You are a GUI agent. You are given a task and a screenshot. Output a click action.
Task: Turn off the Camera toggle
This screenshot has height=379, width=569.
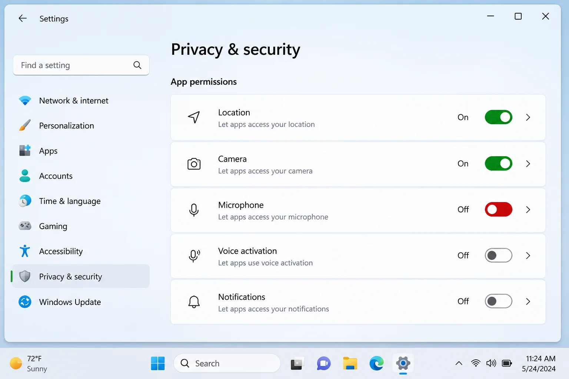click(499, 164)
